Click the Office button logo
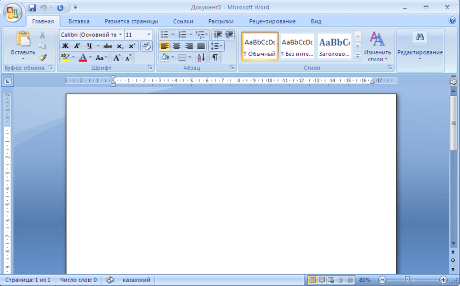Screen dimensions: 460x286 point(13,12)
